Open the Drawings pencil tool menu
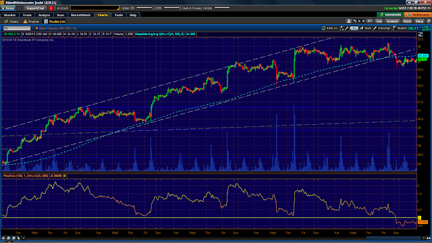The height and width of the screenshot is (243, 432). 382,28
